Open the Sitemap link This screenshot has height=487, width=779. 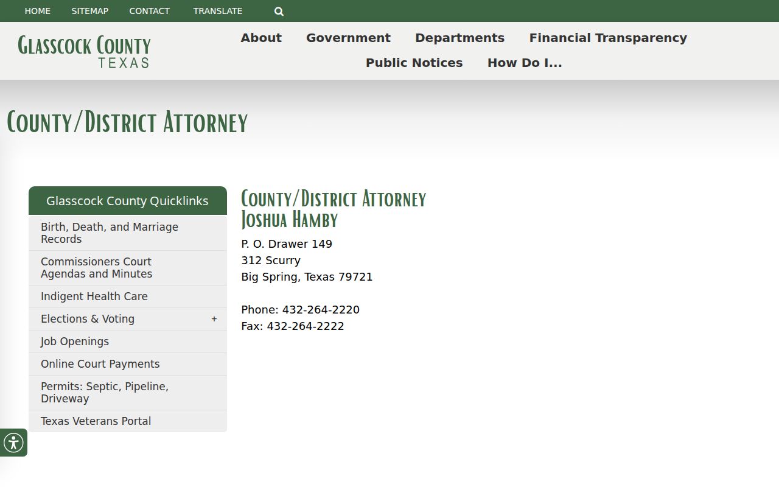tap(90, 11)
